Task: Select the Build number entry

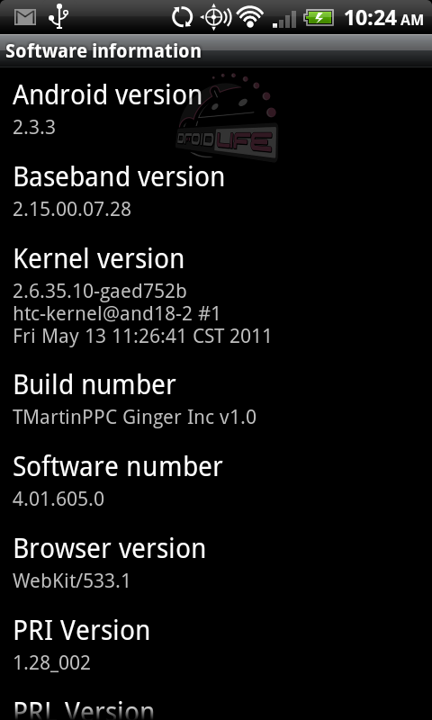Action: (216, 400)
